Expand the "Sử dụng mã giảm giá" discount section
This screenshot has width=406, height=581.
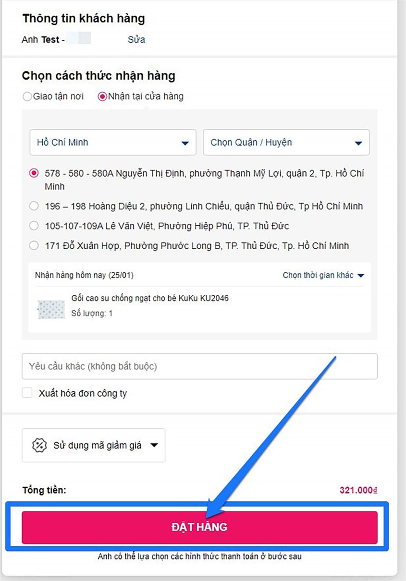coord(94,445)
